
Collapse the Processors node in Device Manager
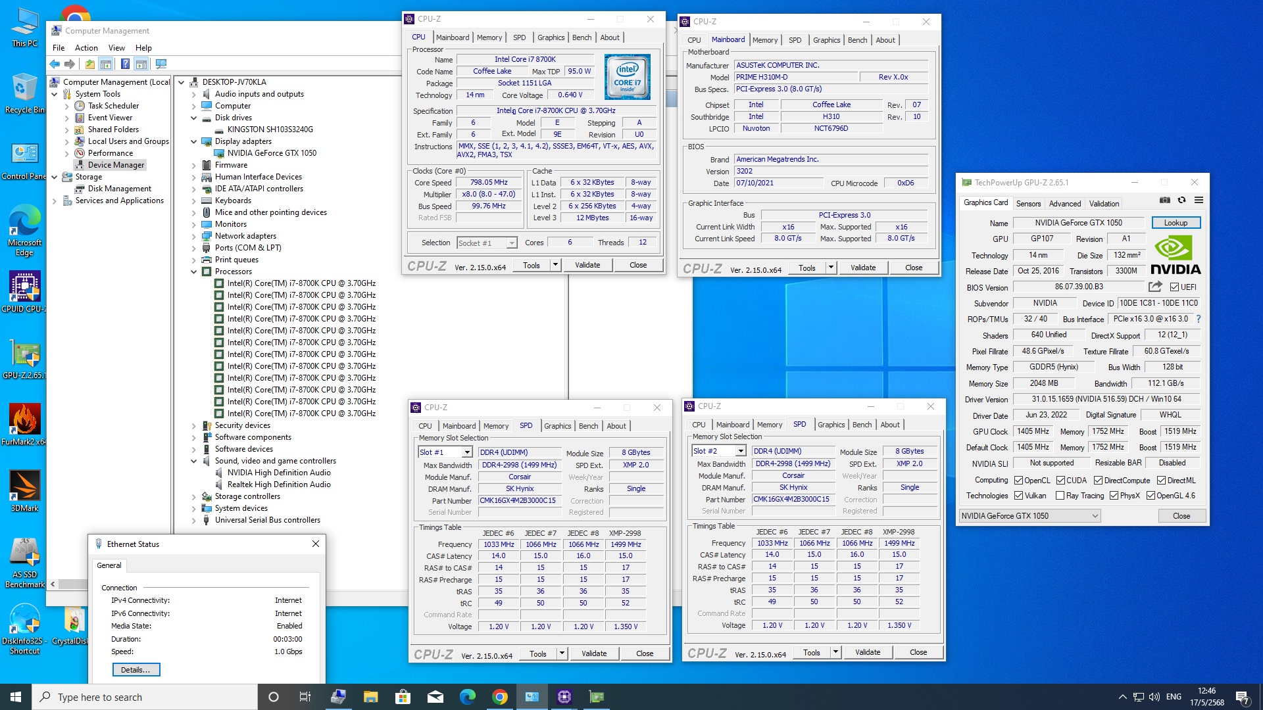point(194,272)
